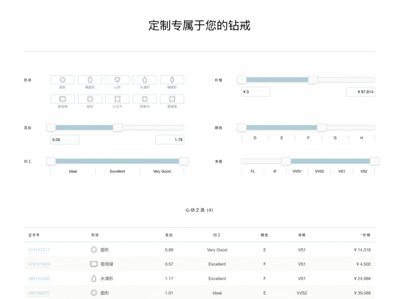Click carat value 0.89

[169, 250]
